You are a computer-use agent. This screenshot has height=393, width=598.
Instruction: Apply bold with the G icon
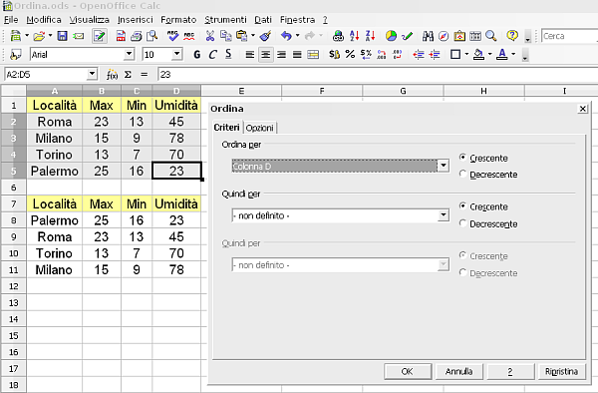click(196, 55)
